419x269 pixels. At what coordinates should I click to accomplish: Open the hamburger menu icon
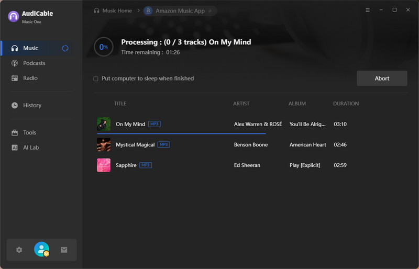point(368,10)
